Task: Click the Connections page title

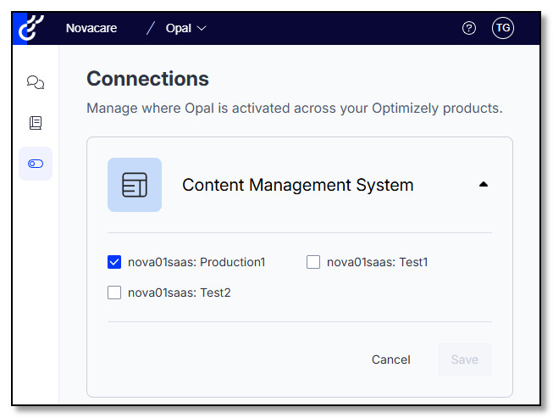Action: tap(147, 78)
